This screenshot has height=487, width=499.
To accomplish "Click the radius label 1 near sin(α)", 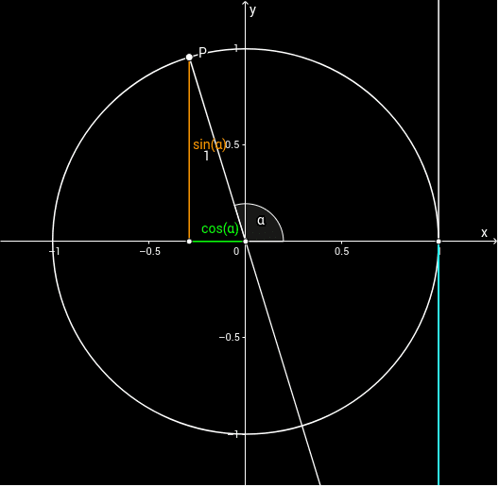I will (207, 157).
